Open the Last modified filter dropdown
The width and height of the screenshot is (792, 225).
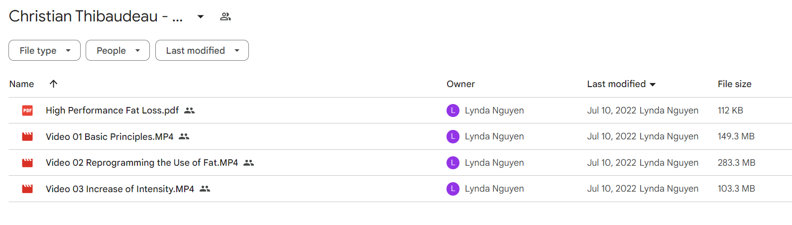[202, 50]
